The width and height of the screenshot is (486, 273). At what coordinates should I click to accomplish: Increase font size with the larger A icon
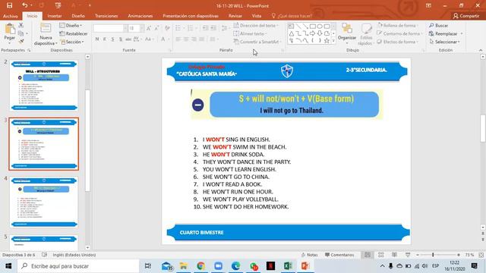click(149, 28)
